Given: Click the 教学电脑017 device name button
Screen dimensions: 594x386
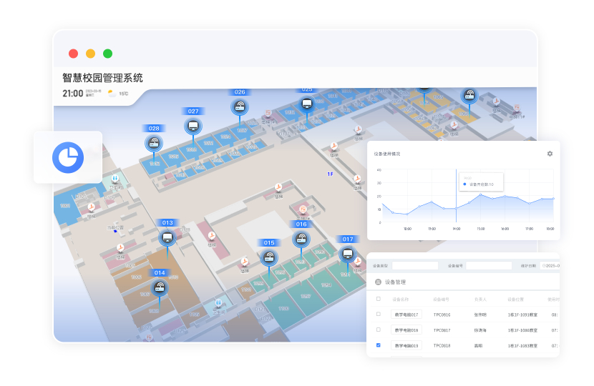Looking at the screenshot, I should (x=406, y=315).
